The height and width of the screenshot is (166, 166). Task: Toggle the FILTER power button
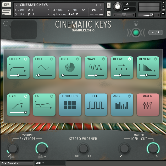[26, 59]
